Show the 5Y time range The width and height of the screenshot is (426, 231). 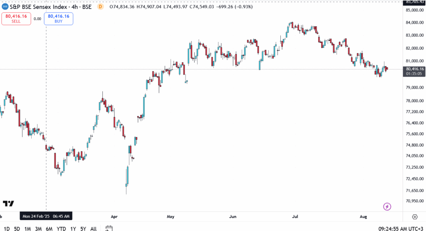(x=83, y=229)
